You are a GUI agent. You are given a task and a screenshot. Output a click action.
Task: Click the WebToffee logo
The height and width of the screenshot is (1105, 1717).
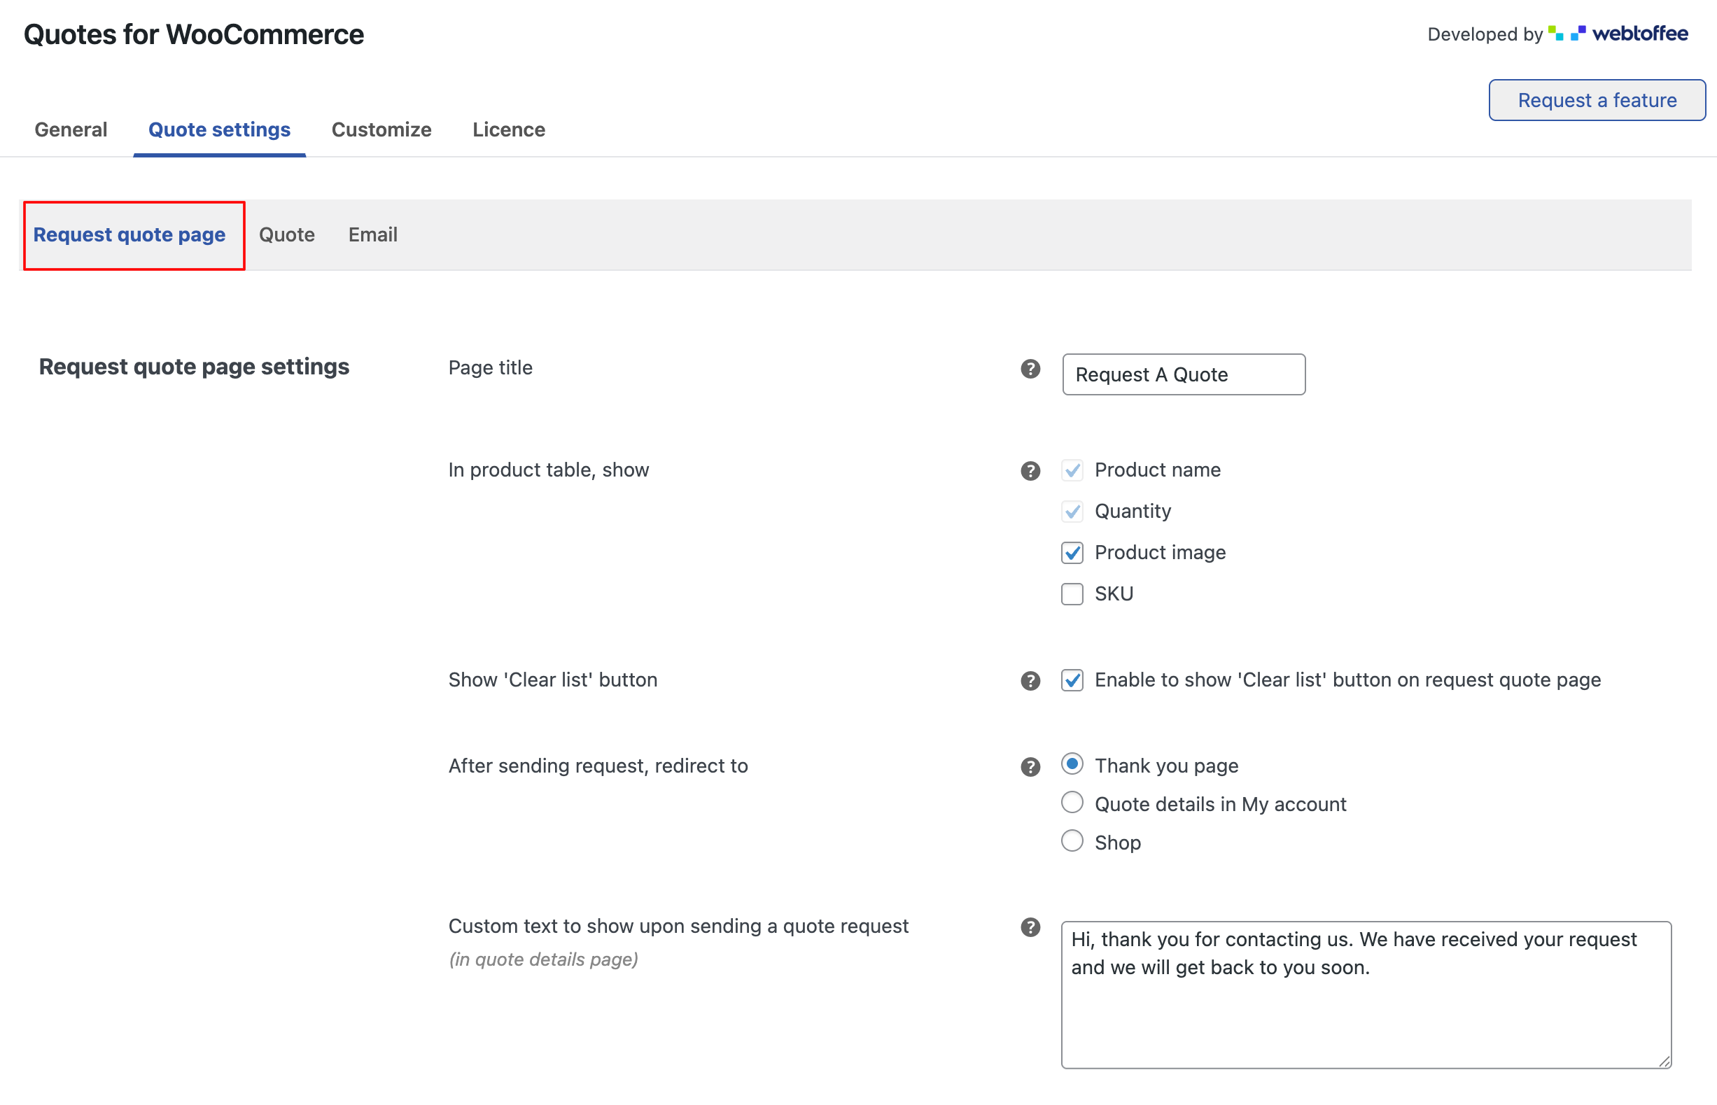1618,34
